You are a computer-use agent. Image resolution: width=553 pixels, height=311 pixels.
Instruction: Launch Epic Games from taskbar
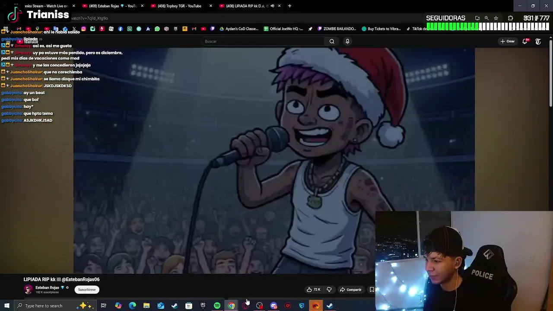point(203,306)
